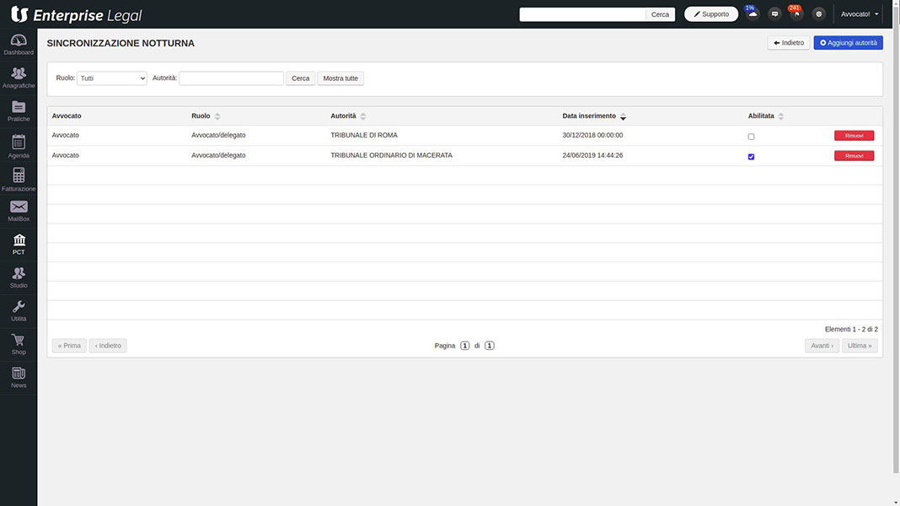Focus the Autorità filter input field
The width and height of the screenshot is (900, 506).
click(x=231, y=78)
